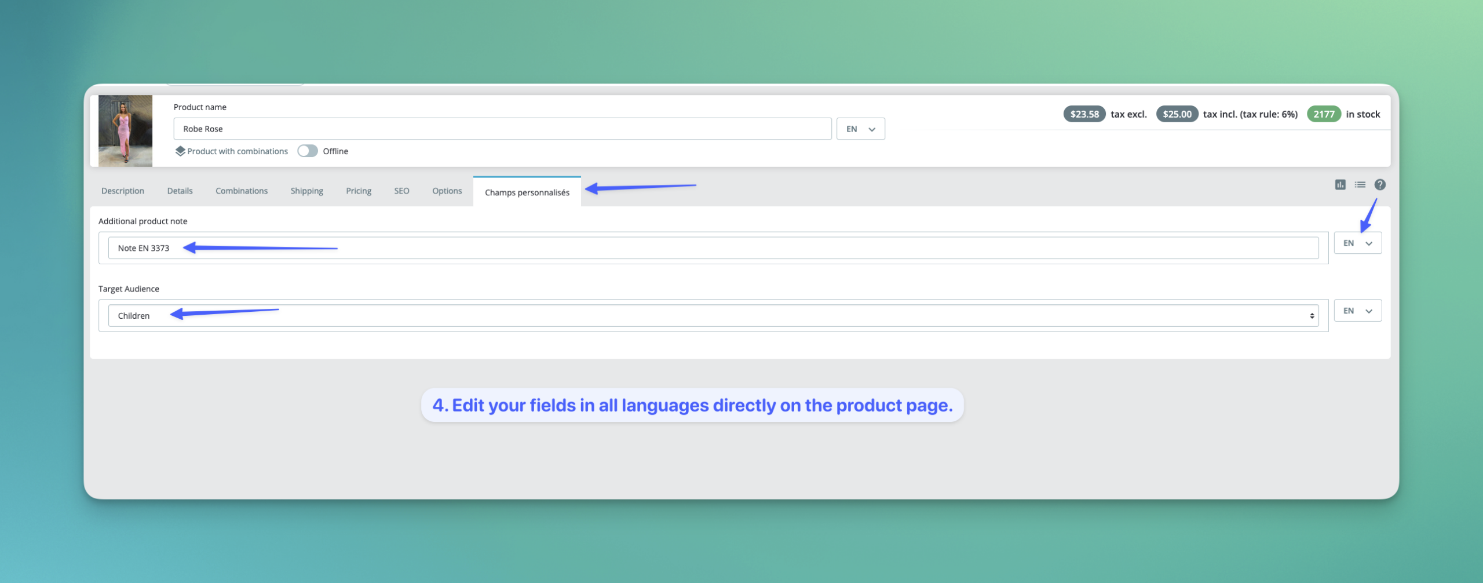This screenshot has height=583, width=1483.
Task: Click the Additional product note text field
Action: (713, 248)
